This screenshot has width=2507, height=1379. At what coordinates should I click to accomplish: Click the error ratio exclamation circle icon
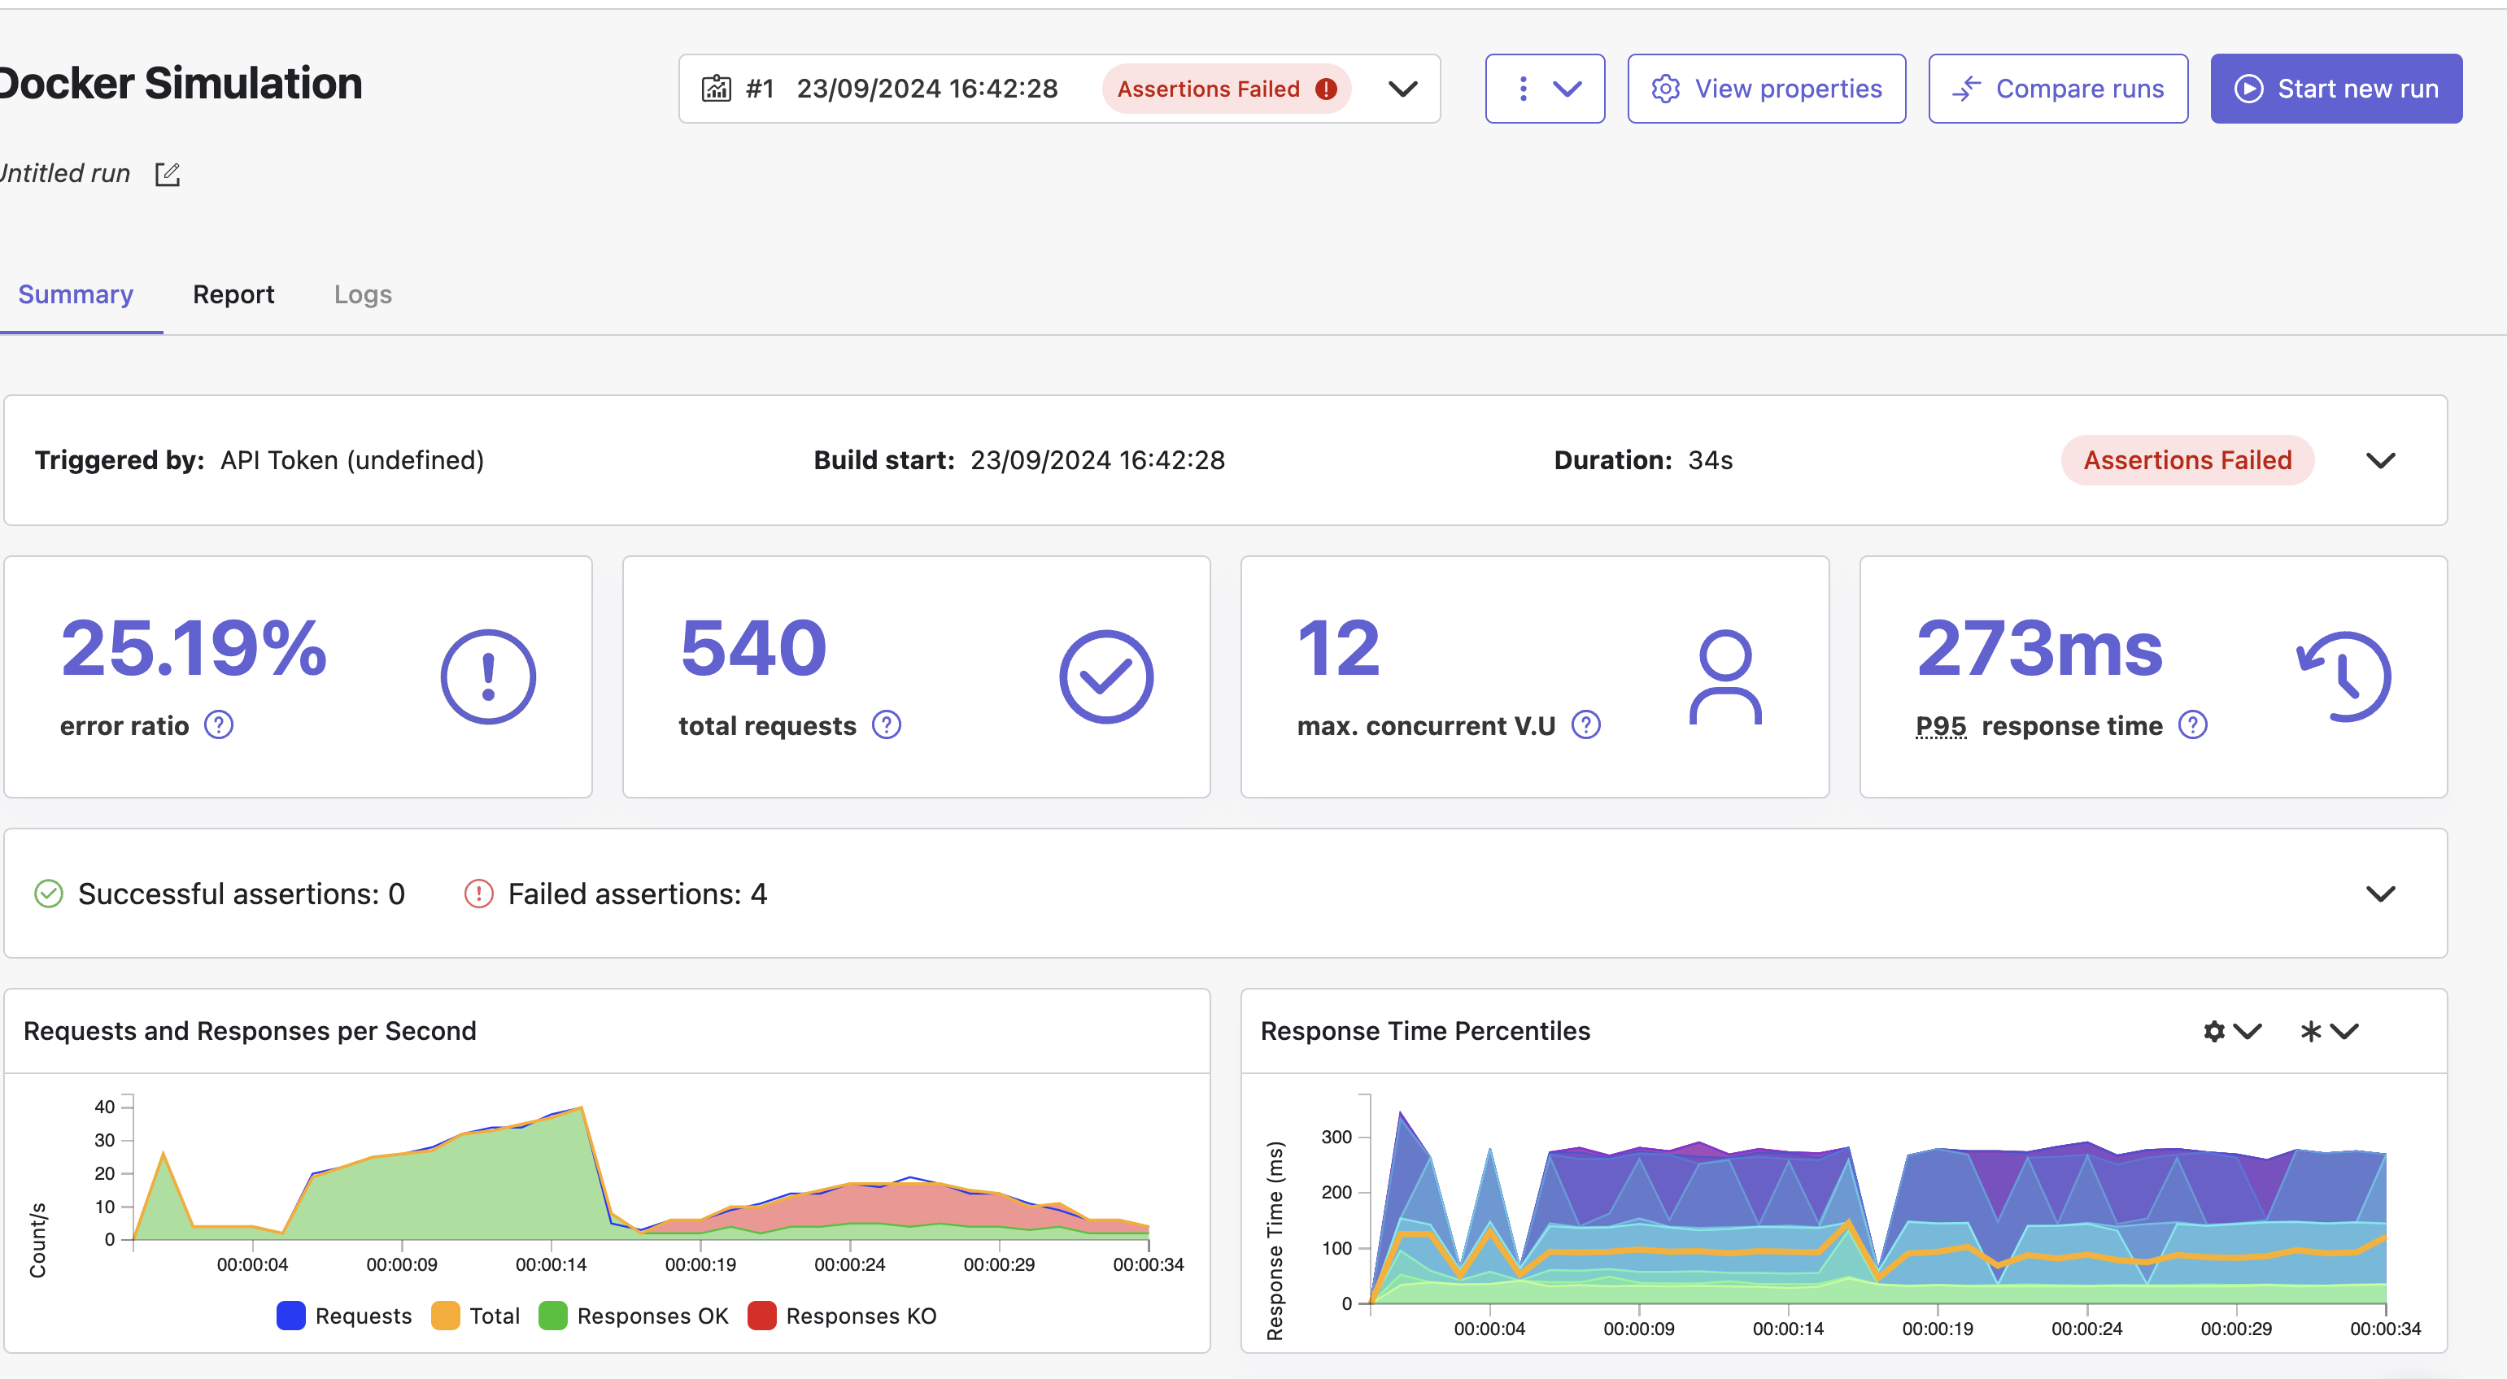489,676
